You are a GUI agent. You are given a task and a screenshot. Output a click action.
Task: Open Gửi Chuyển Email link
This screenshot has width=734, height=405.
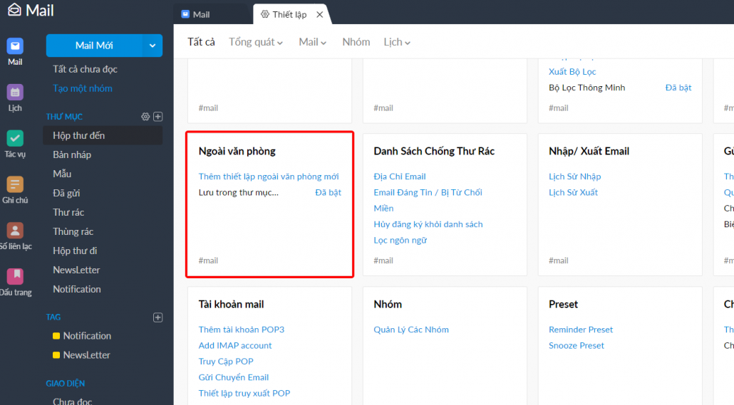(x=234, y=377)
